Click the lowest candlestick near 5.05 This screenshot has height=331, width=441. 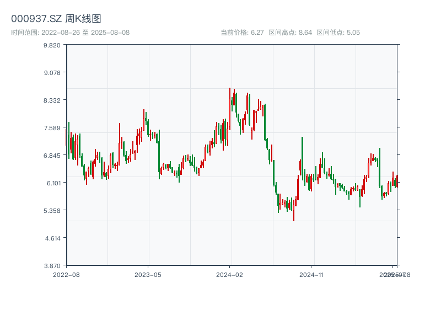click(294, 219)
